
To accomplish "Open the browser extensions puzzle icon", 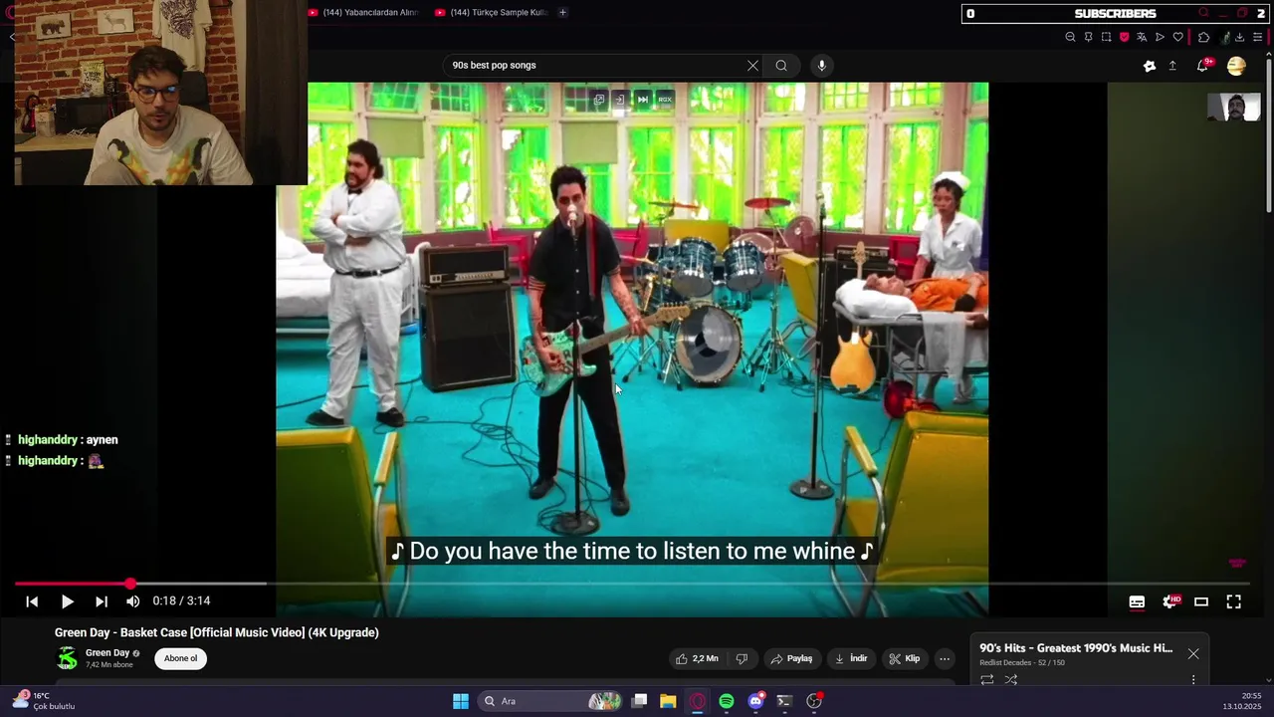I will [x=1203, y=37].
